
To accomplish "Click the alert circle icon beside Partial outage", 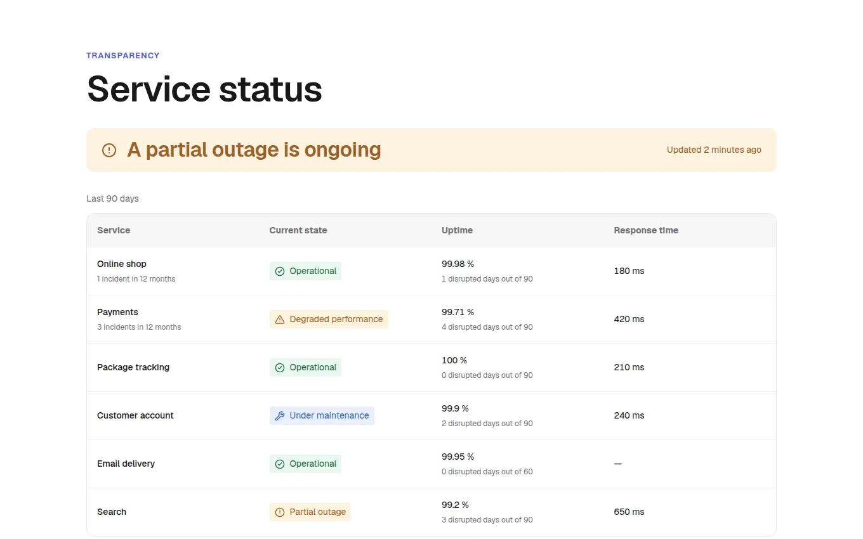I will pyautogui.click(x=280, y=512).
